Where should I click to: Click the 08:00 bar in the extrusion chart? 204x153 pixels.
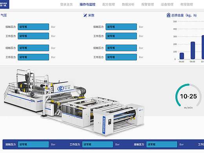(193, 51)
